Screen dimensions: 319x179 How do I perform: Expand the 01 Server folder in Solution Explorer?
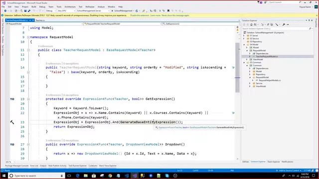[x=244, y=35]
